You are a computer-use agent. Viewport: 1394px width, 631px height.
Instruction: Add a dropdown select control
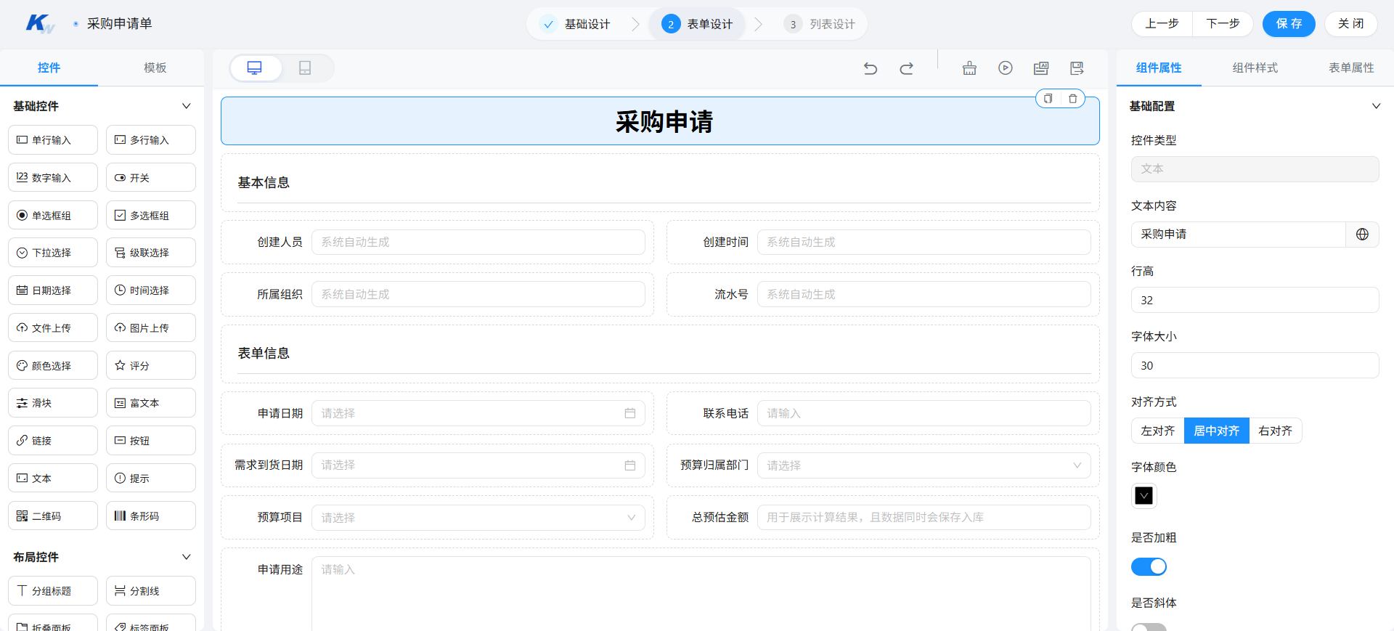click(53, 253)
